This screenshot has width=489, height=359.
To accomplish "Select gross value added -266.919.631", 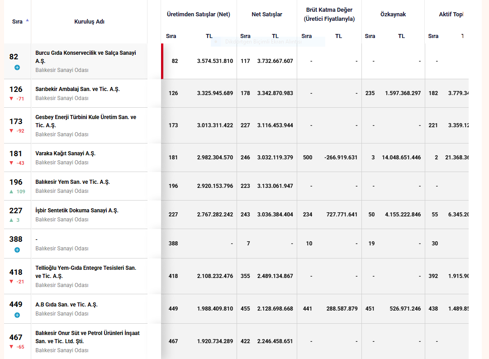I will point(341,158).
